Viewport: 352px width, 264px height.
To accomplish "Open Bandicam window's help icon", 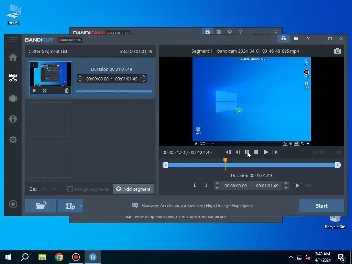I will (x=241, y=32).
